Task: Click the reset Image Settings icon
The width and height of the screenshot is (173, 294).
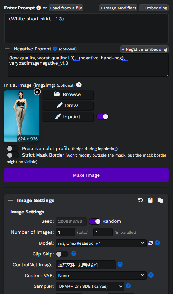Action: click(140, 200)
